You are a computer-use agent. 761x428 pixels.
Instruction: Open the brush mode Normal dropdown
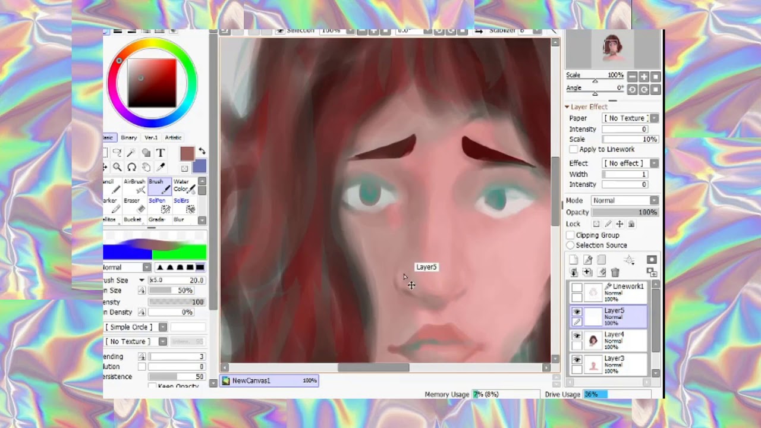point(127,267)
